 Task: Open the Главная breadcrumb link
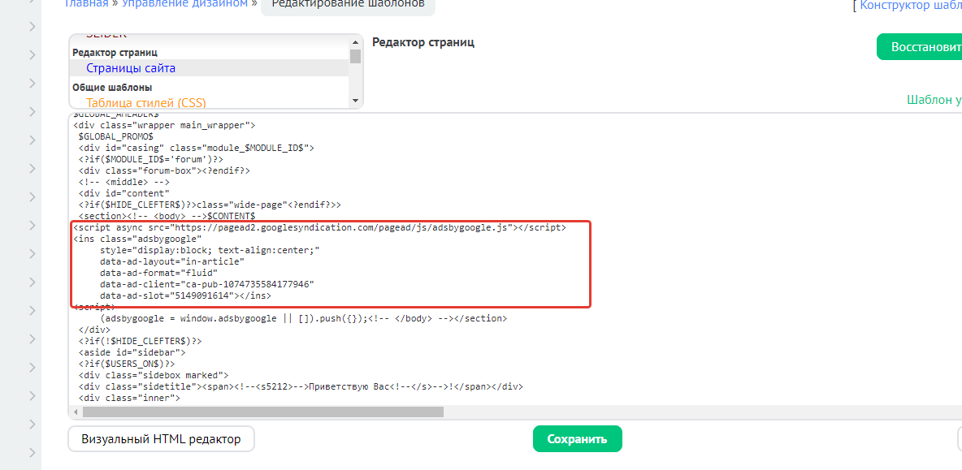point(88,4)
